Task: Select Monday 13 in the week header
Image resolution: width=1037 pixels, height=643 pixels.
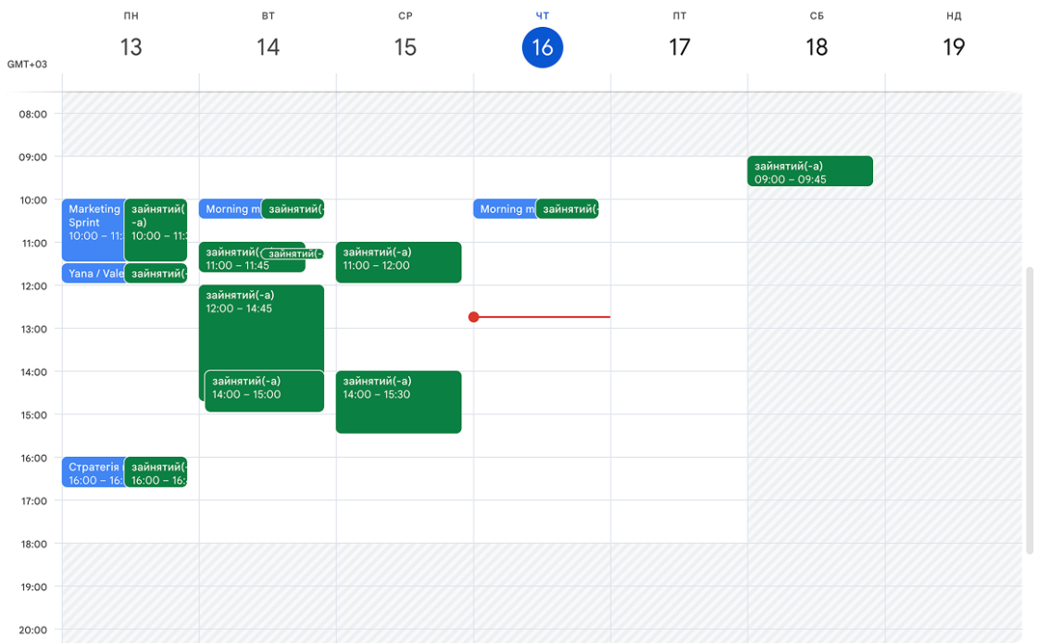Action: (131, 47)
